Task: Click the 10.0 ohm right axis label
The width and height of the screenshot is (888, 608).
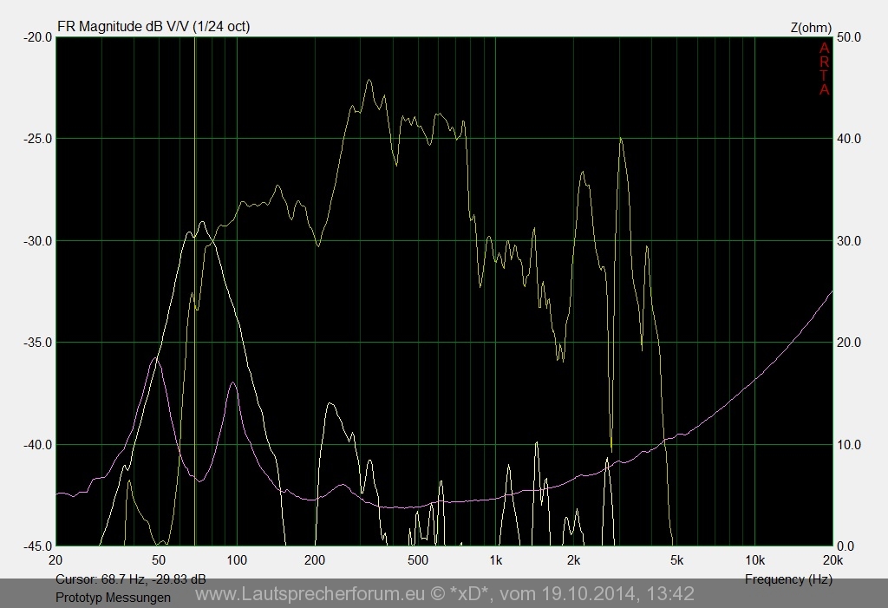Action: pyautogui.click(x=846, y=445)
